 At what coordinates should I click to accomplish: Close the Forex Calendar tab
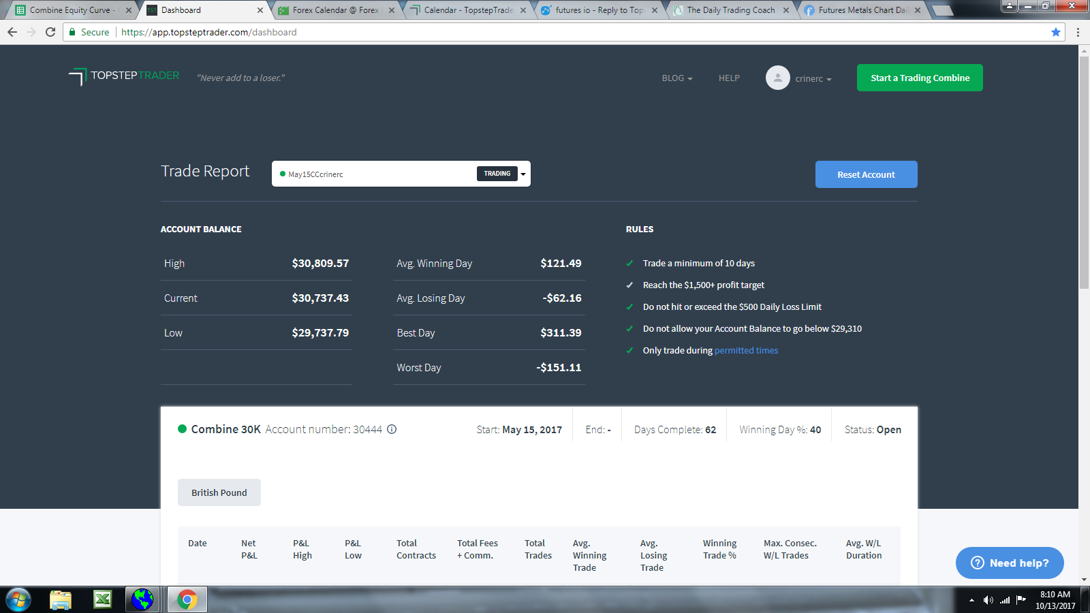tap(392, 10)
